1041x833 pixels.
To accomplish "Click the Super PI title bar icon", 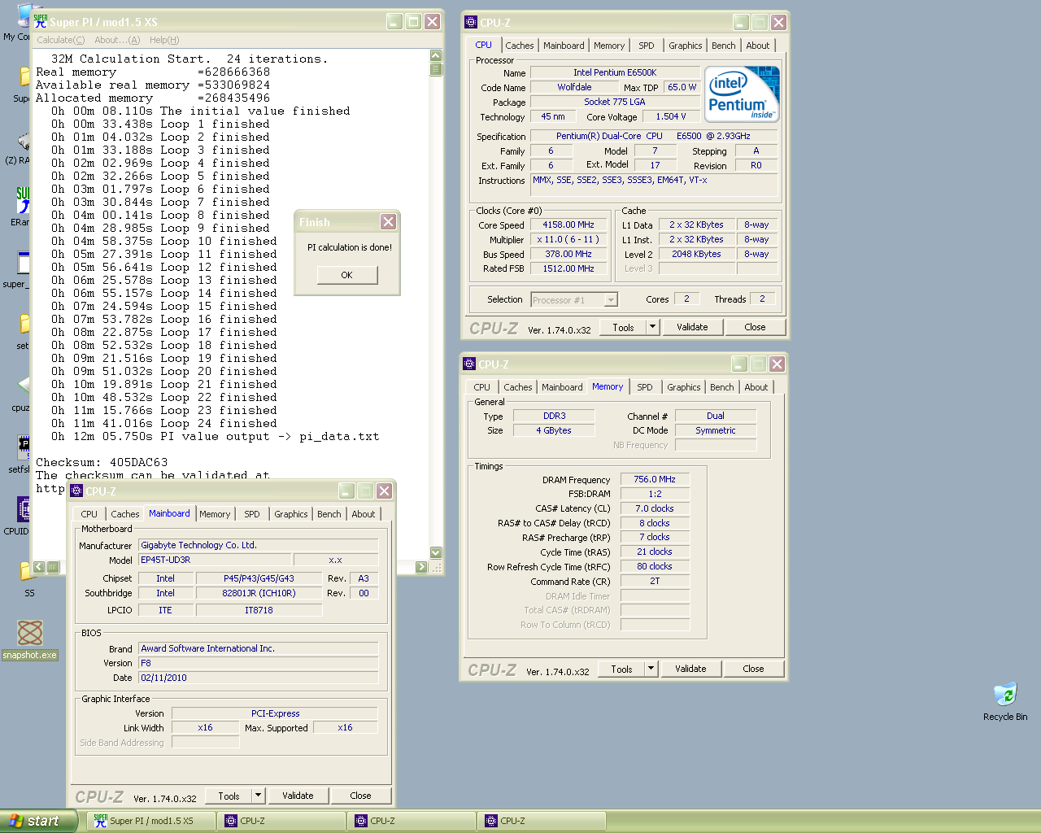I will click(x=41, y=22).
